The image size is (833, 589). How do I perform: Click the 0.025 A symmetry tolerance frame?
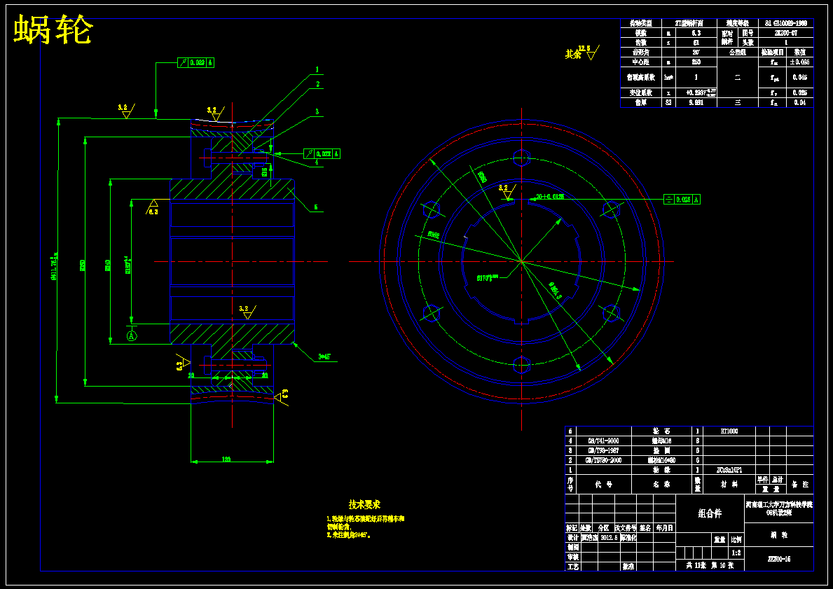pos(682,200)
